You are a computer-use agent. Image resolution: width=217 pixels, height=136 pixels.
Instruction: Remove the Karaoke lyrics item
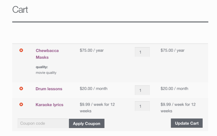tap(21, 104)
